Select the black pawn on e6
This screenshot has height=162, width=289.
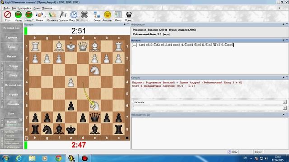71,106
